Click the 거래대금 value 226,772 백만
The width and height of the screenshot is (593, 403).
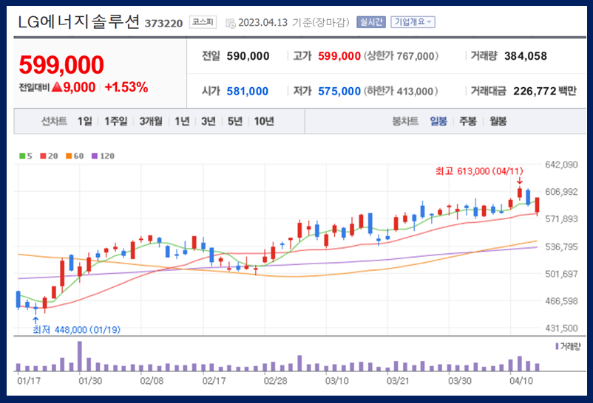pos(545,91)
